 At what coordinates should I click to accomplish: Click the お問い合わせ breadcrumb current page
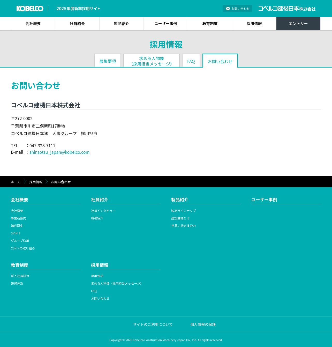click(x=61, y=182)
